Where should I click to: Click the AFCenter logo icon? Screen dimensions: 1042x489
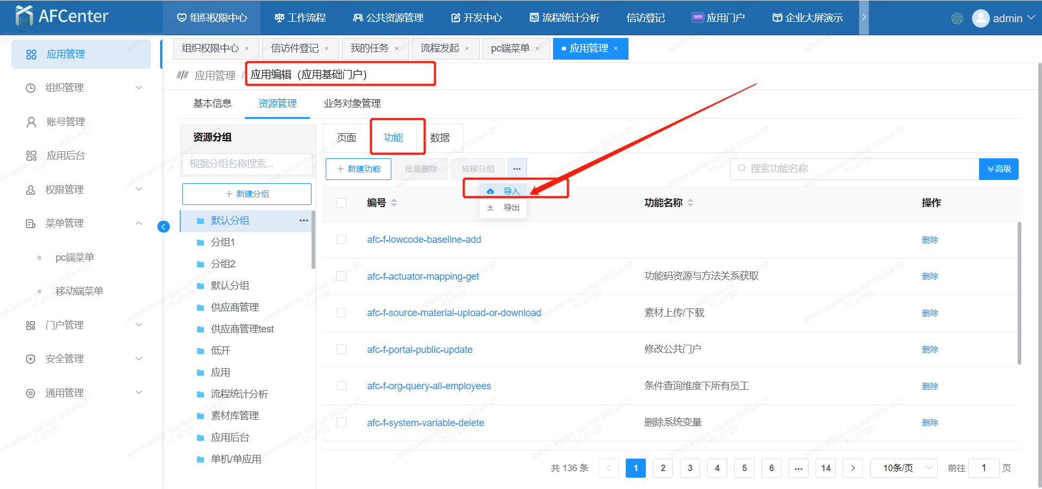tap(24, 16)
